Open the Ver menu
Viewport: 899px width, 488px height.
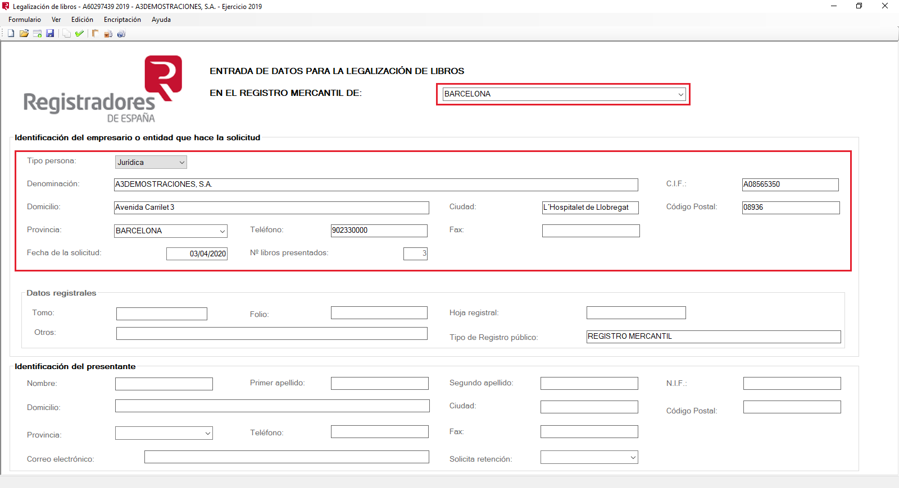56,20
